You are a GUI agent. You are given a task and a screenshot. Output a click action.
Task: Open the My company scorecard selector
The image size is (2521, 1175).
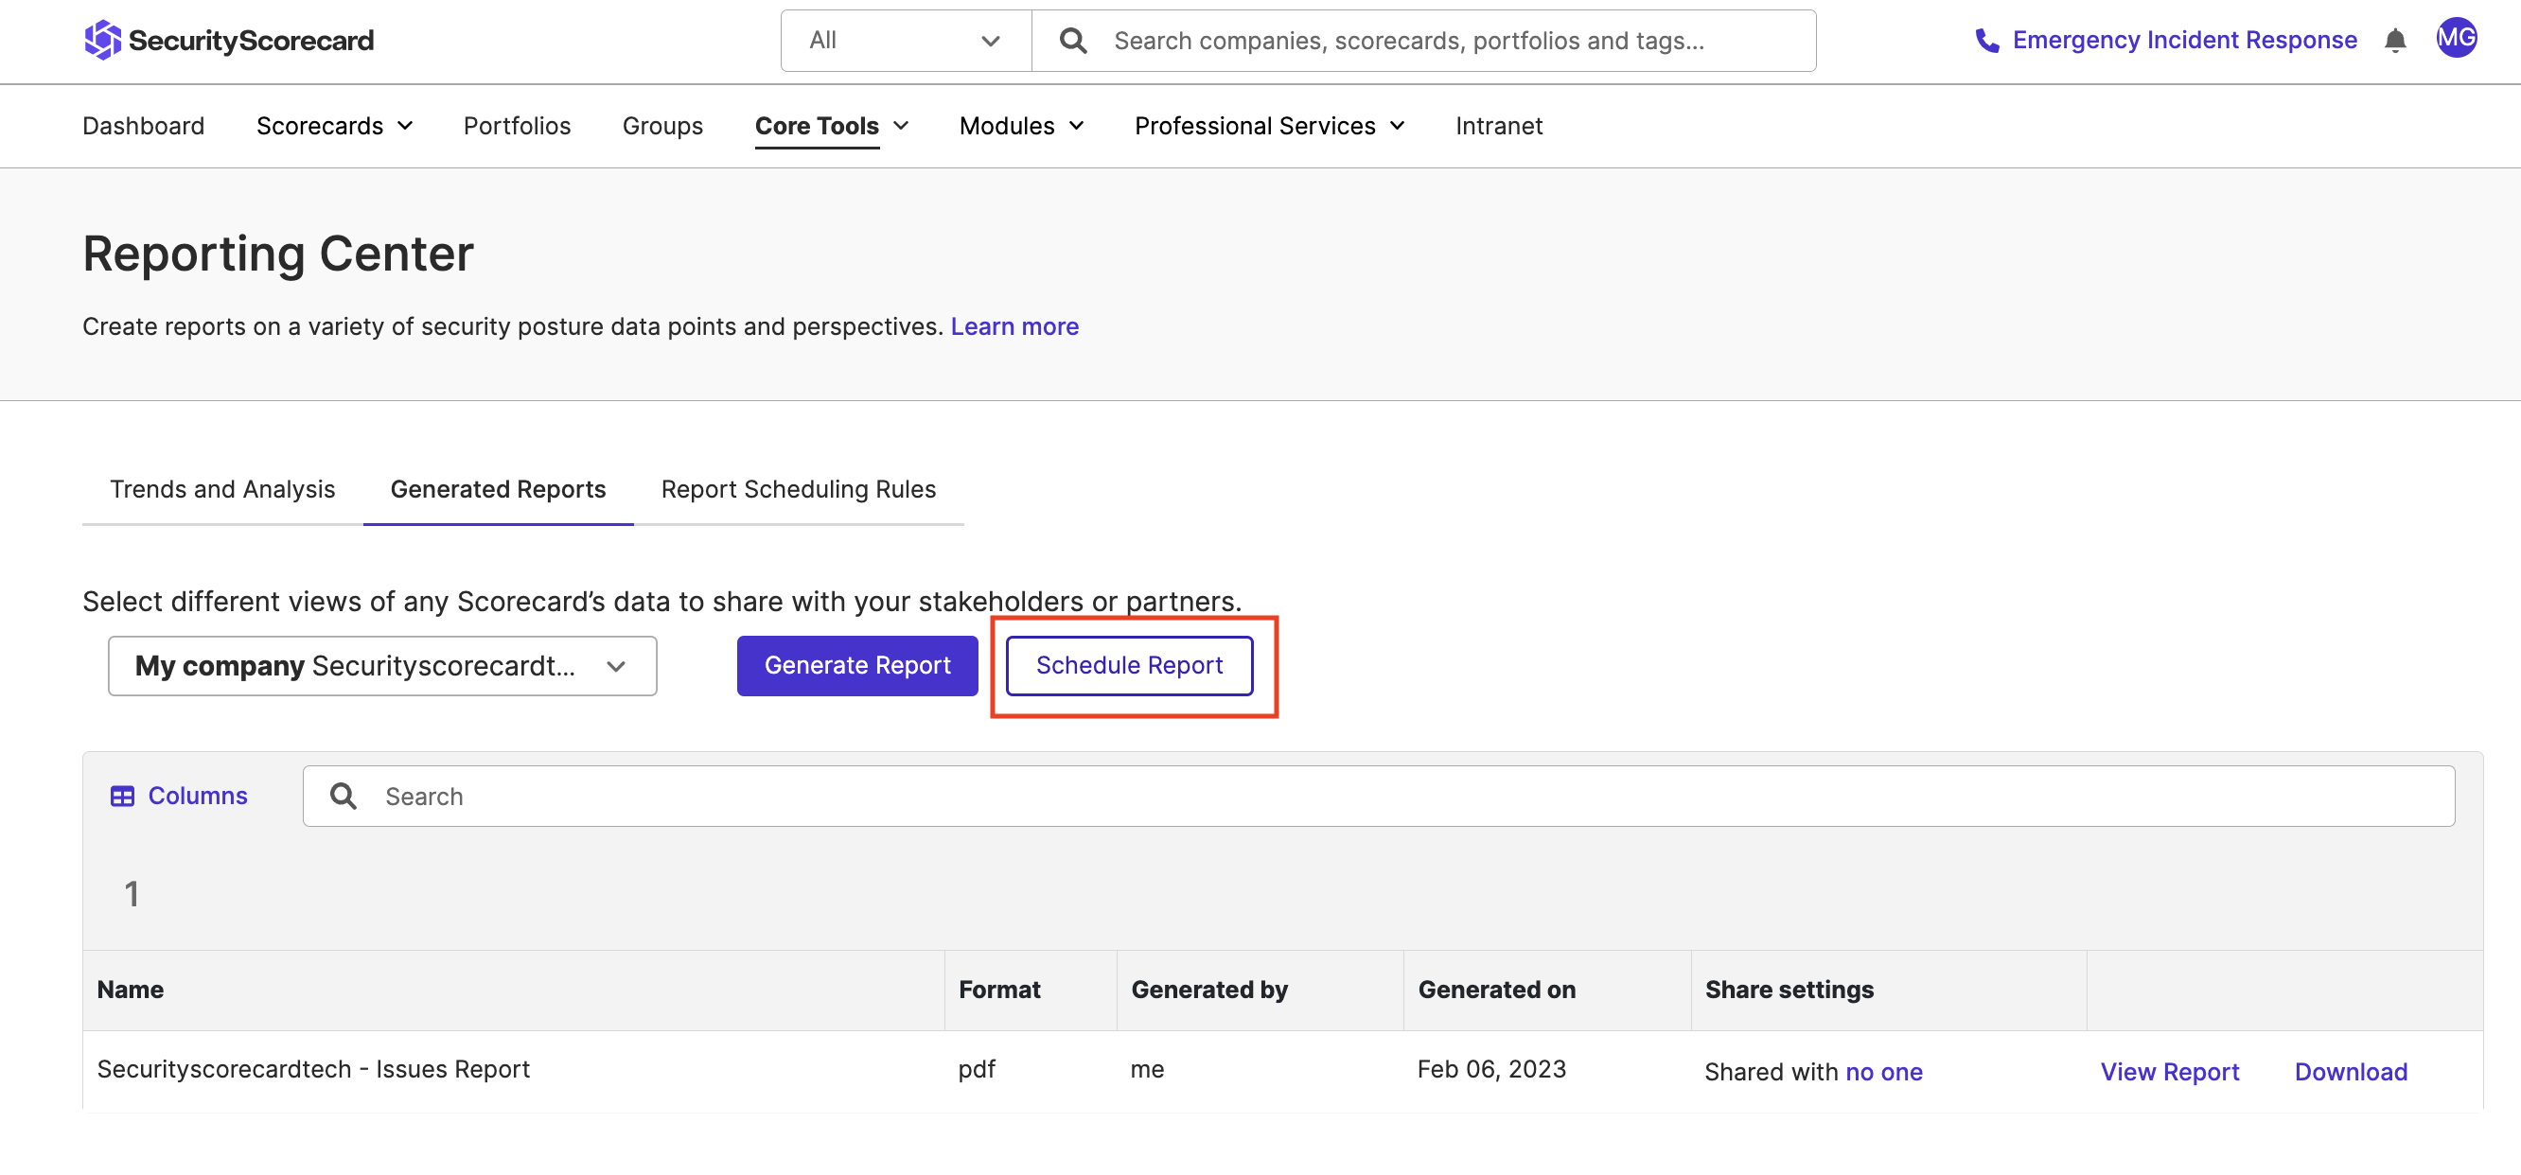click(x=380, y=666)
